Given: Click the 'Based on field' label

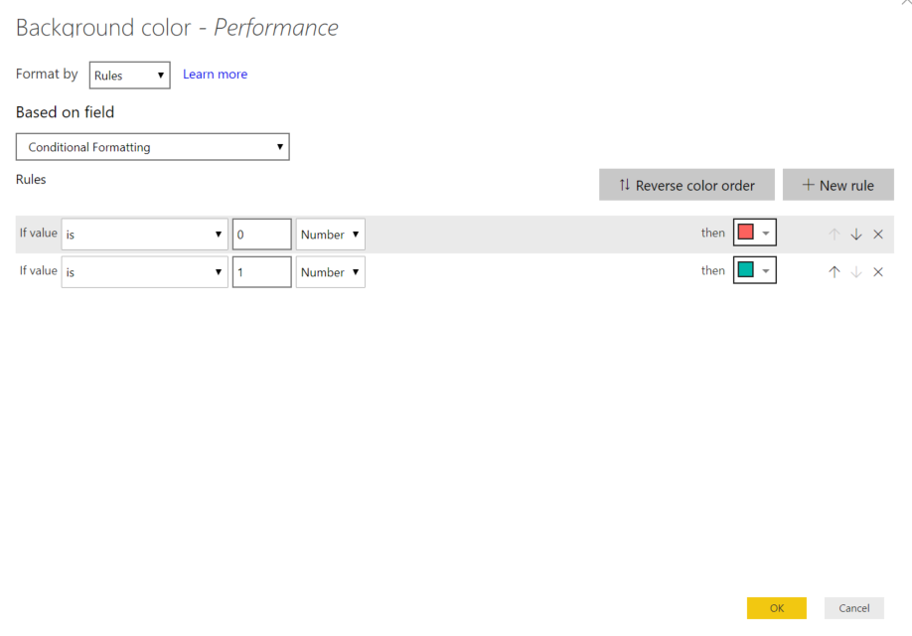Looking at the screenshot, I should pyautogui.click(x=66, y=112).
